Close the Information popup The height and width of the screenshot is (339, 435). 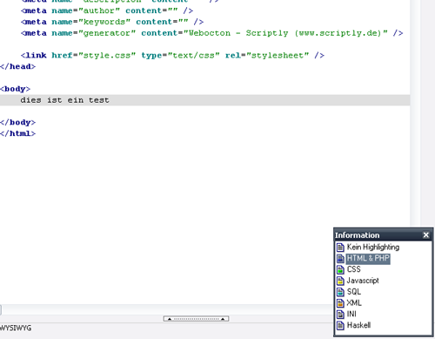point(425,235)
